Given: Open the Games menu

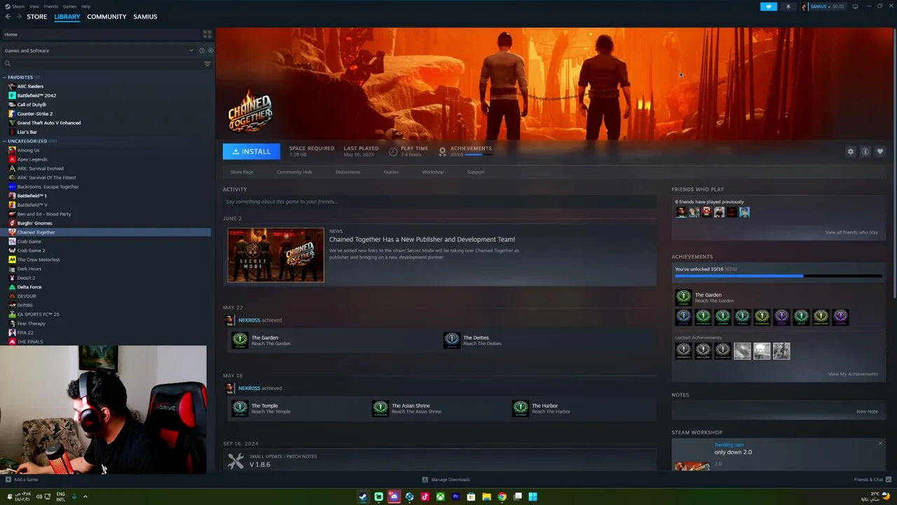Looking at the screenshot, I should (x=69, y=6).
